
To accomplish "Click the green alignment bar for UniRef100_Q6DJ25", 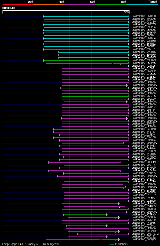I will tap(95, 96).
